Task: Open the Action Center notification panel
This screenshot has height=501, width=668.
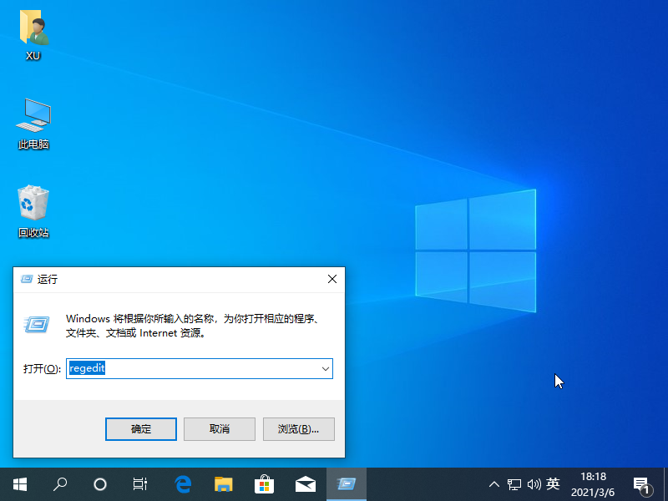Action: coord(644,484)
